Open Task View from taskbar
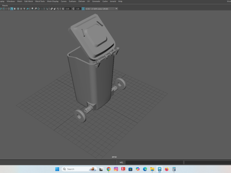 101,169
